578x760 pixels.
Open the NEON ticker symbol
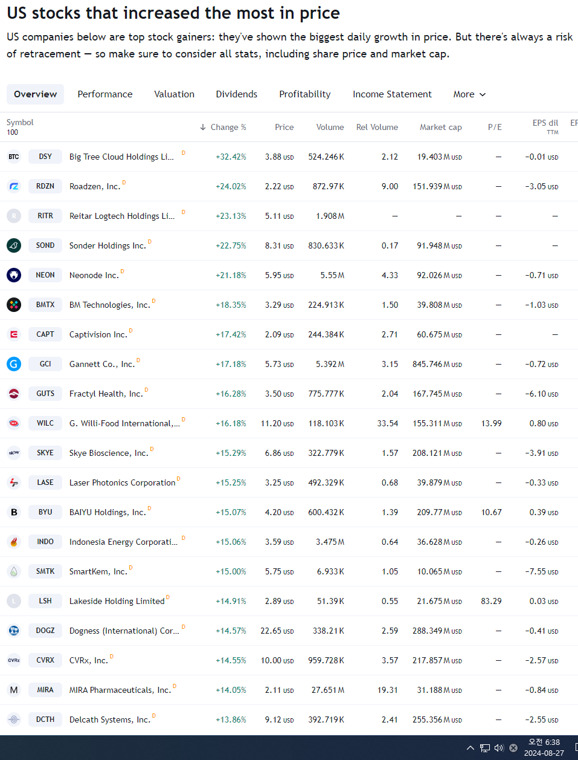45,275
